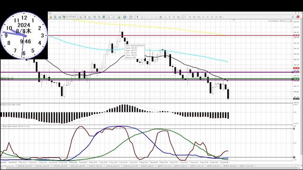Switch timeframe to M15
Image resolution: width=303 pixels, height=170 pixels.
pyautogui.click(x=194, y=17)
